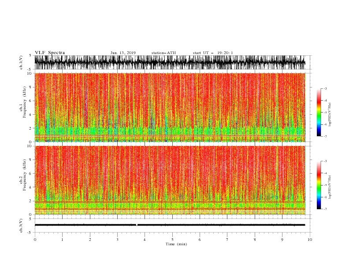Click the ch.2 Frequency (kHz) axis label

tap(23, 175)
